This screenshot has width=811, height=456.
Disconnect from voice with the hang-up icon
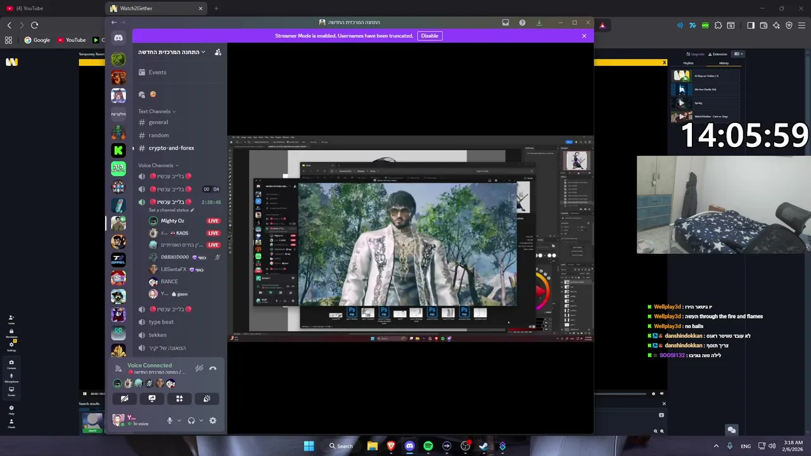tap(213, 368)
